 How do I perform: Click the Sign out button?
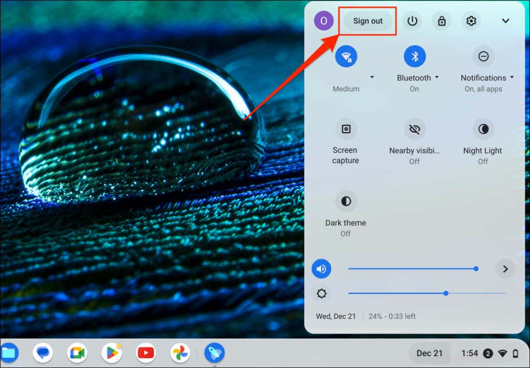pos(368,21)
